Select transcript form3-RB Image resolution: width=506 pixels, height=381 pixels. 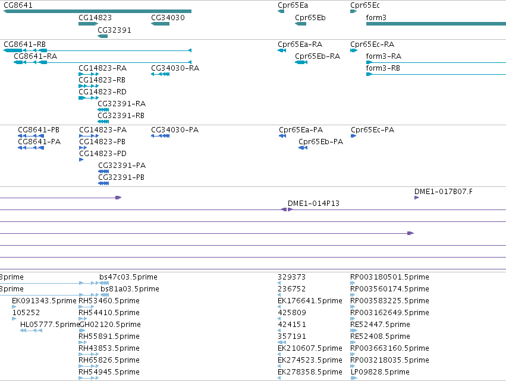[436, 74]
